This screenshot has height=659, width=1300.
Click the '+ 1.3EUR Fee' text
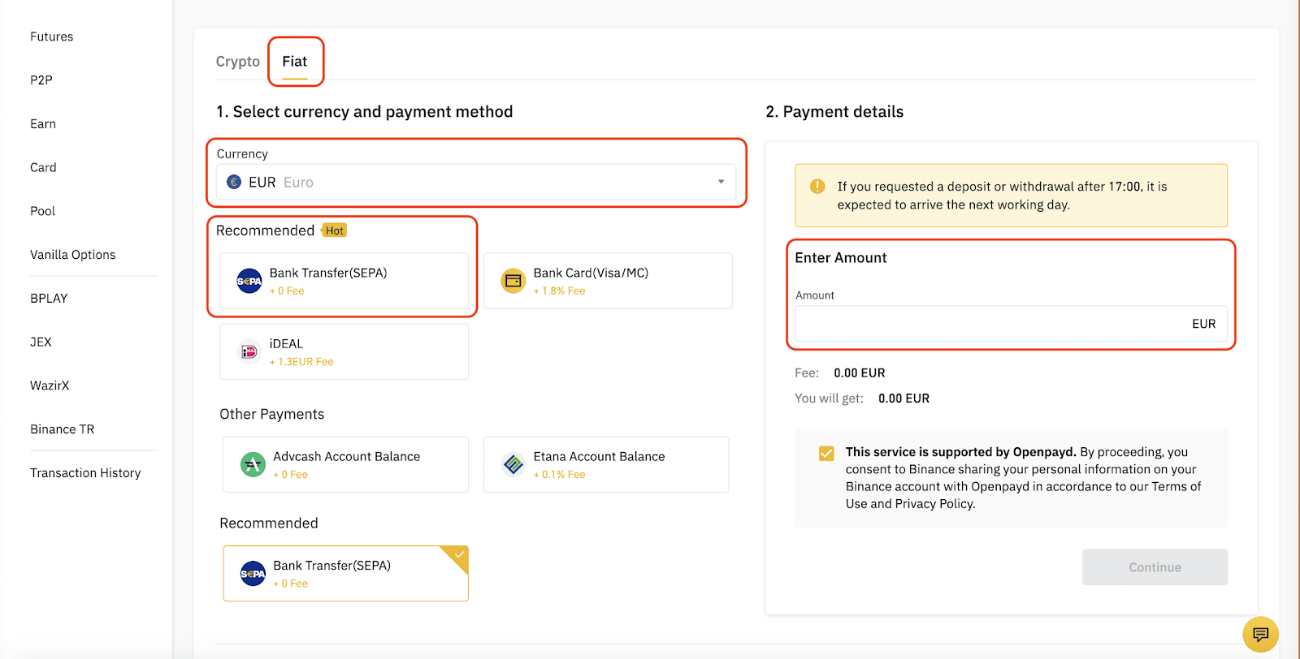301,362
